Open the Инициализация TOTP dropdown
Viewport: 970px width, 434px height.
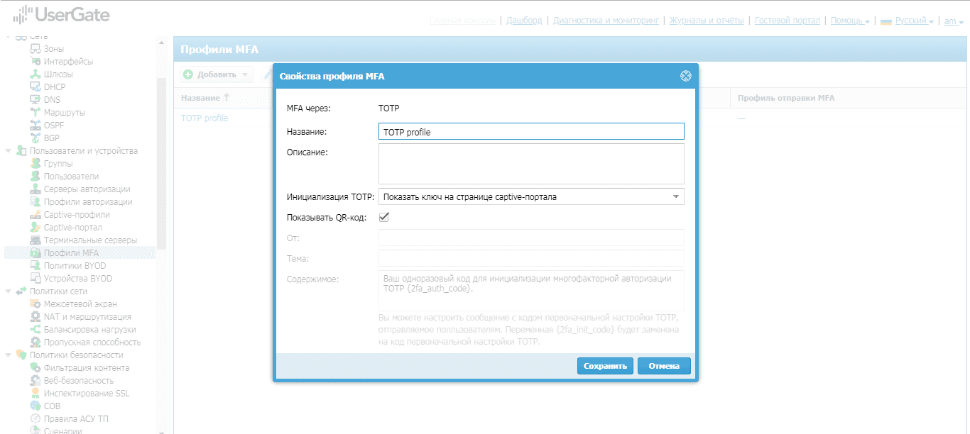coord(676,196)
